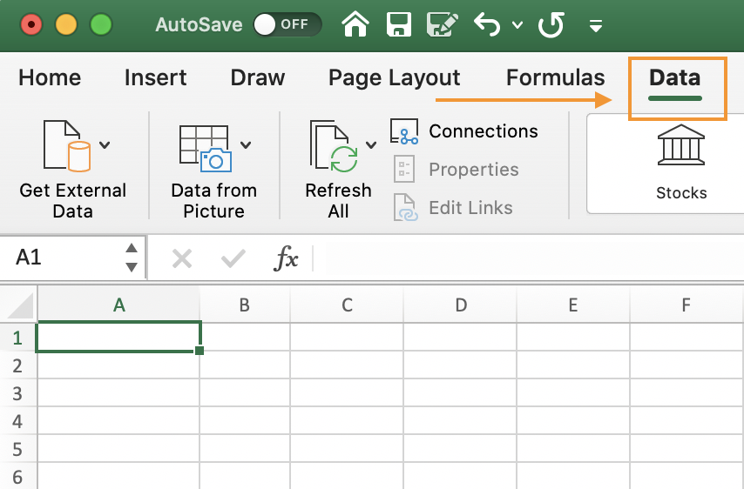The image size is (744, 489).
Task: Select column F header
Action: pyautogui.click(x=687, y=305)
